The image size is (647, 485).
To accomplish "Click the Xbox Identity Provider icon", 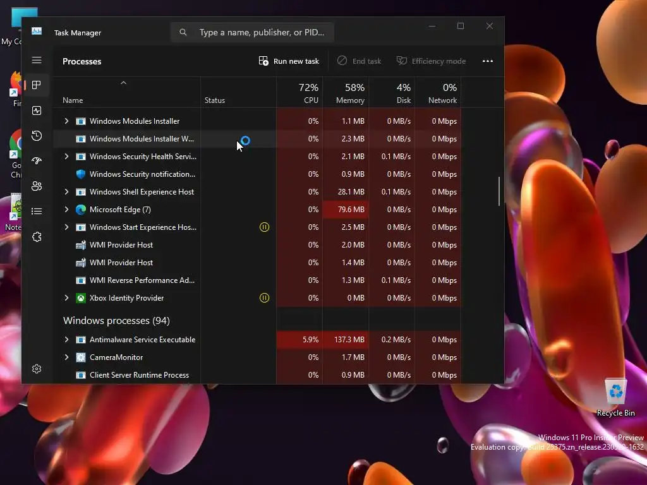I will coord(81,298).
